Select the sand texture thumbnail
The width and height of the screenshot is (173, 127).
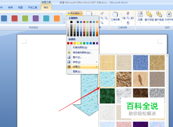point(157,79)
